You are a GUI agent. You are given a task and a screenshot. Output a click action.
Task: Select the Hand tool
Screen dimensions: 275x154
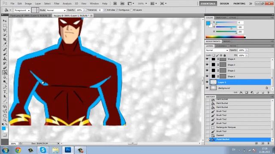coord(5,115)
